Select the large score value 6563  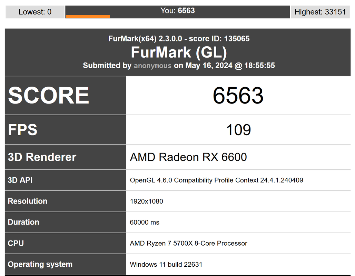[238, 96]
